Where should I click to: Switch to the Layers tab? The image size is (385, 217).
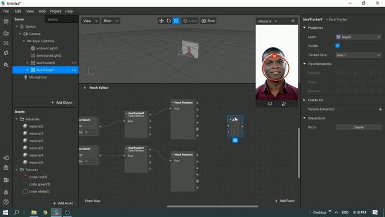tap(52, 19)
